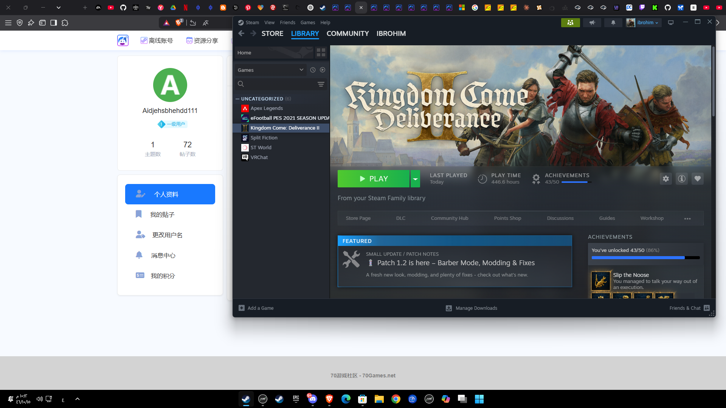Open Friends & Chat icon
The width and height of the screenshot is (726, 408).
pos(707,308)
